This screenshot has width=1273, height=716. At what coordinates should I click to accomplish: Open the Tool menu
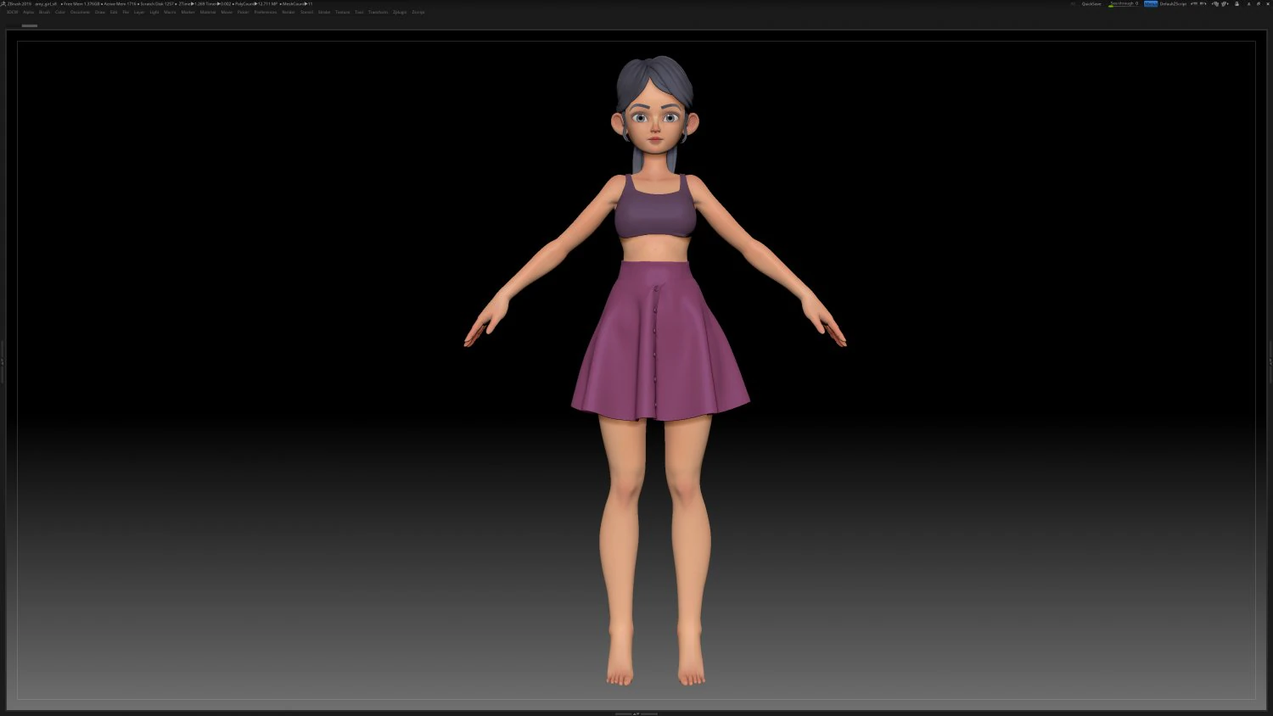point(358,12)
